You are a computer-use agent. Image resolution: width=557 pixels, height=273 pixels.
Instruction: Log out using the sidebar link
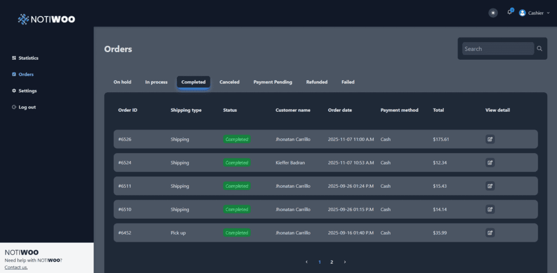[x=24, y=107]
